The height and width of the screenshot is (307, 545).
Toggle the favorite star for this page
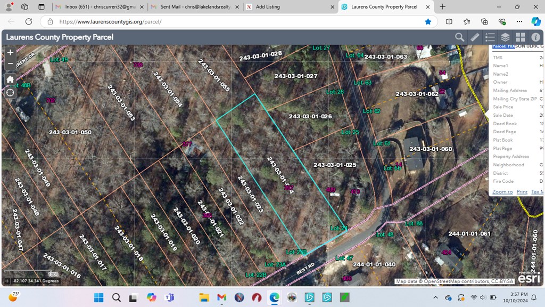[428, 21]
